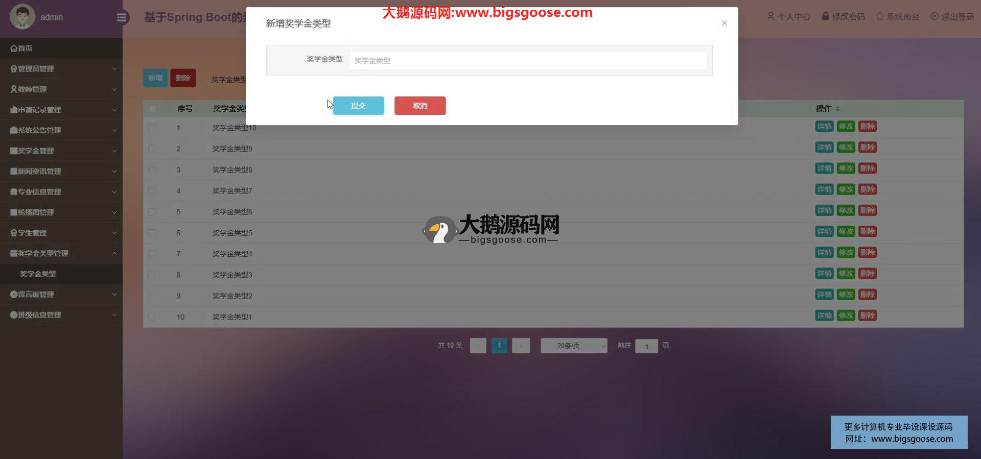Viewport: 981px width, 459px height.
Task: Close the add scholarship type dialog
Action: click(x=724, y=23)
